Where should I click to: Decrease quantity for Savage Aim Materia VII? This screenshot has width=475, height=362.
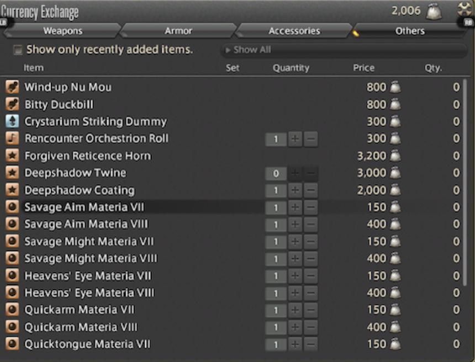(311, 207)
